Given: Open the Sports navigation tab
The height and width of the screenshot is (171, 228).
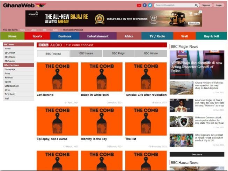Looking at the screenshot, I should pyautogui.click(x=37, y=36).
